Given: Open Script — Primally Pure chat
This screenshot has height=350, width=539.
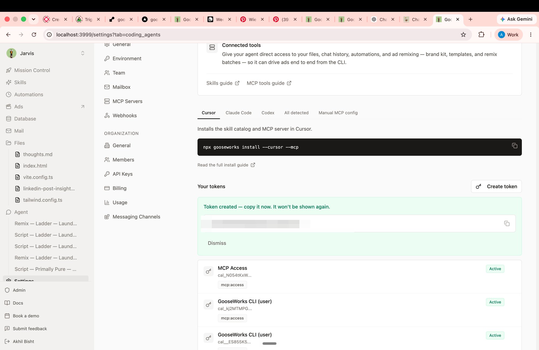Looking at the screenshot, I should 45,269.
